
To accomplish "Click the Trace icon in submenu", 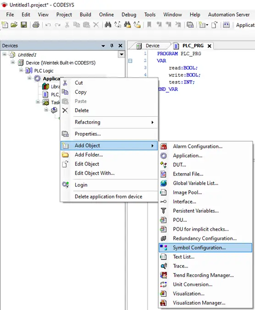I will [x=163, y=266].
